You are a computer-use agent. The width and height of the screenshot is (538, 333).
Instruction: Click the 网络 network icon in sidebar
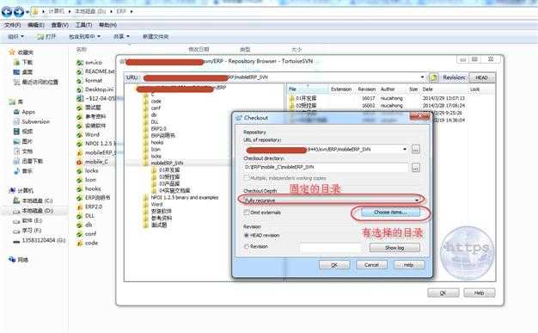coord(12,260)
